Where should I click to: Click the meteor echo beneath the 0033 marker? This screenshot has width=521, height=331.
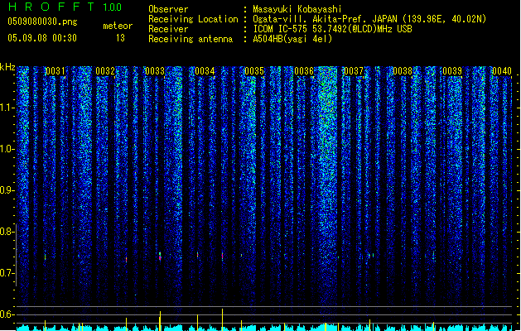pyautogui.click(x=160, y=257)
